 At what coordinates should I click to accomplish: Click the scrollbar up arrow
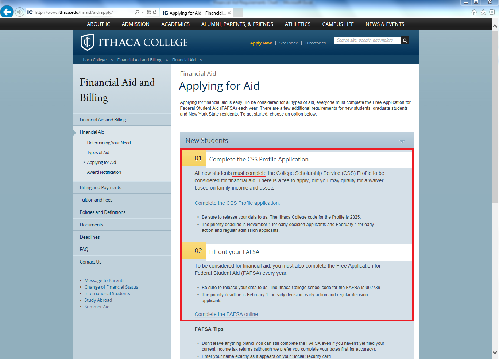(x=495, y=26)
